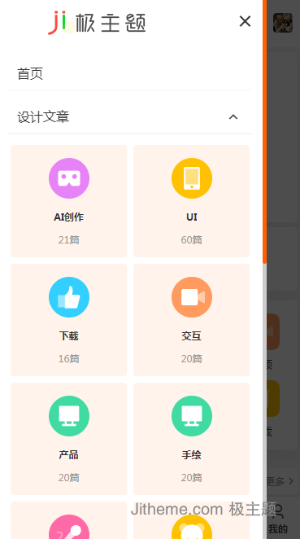The image size is (300, 539).
Task: Open the user avatar thumbnail
Action: (x=283, y=23)
